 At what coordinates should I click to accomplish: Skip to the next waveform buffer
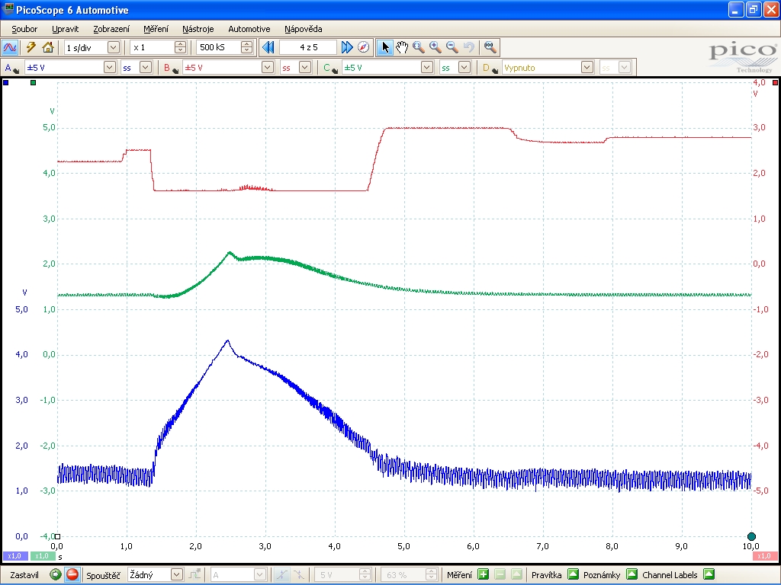(x=347, y=47)
